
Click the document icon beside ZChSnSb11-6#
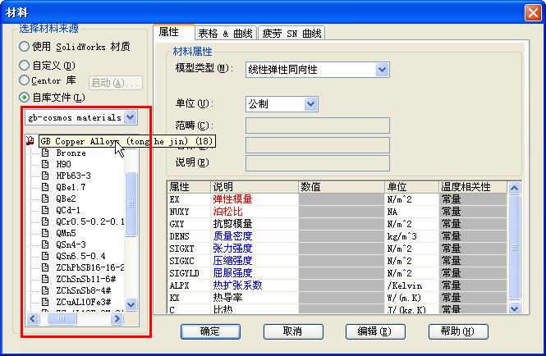pyautogui.click(x=45, y=279)
